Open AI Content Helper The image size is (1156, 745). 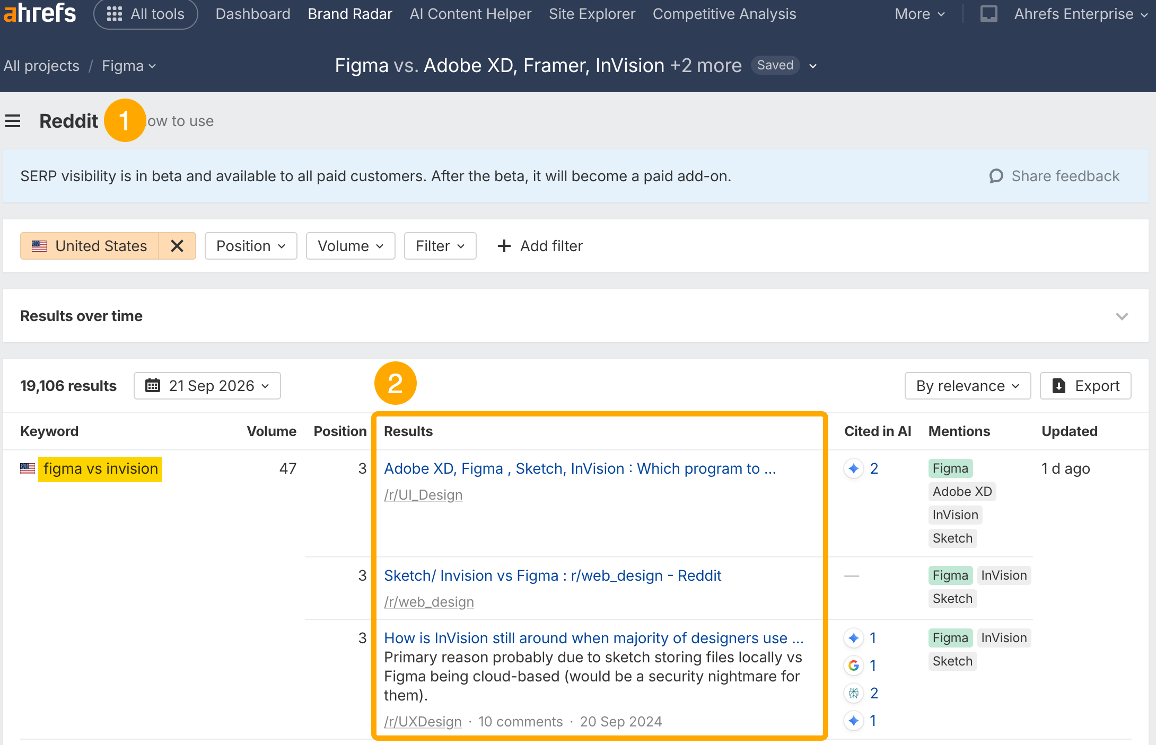(x=470, y=14)
